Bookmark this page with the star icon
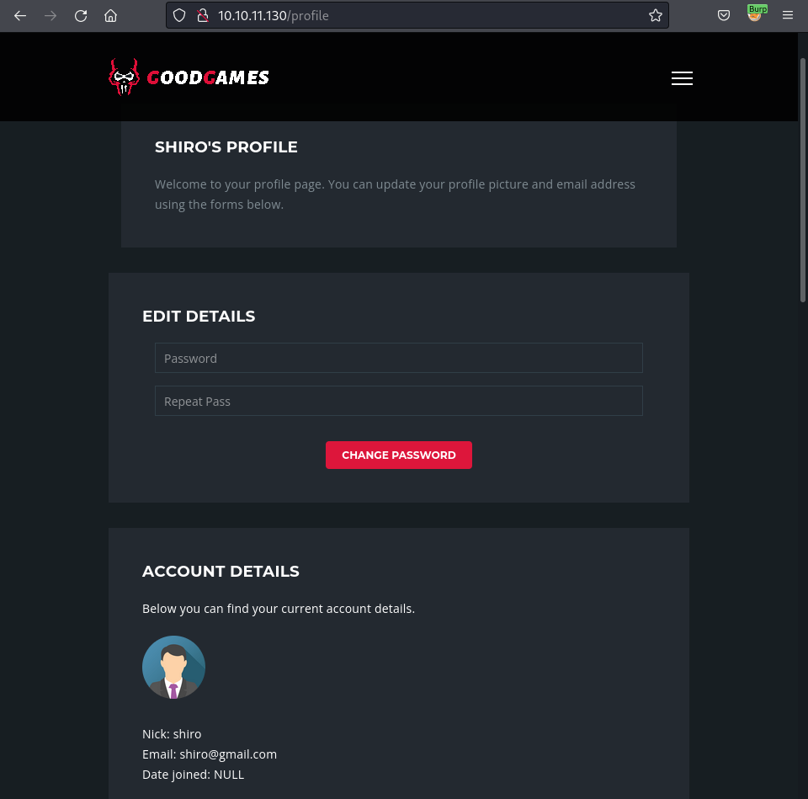This screenshot has height=799, width=808. click(655, 15)
